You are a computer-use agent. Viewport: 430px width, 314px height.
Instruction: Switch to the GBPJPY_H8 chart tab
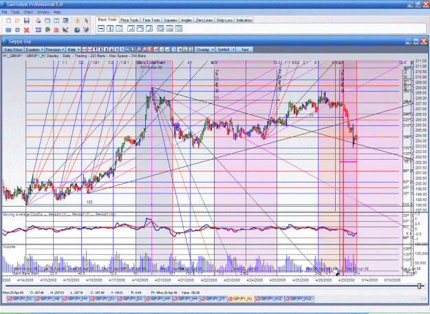(x=49, y=299)
